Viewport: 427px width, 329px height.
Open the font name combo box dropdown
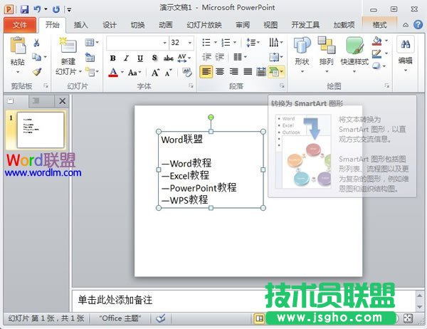164,43
